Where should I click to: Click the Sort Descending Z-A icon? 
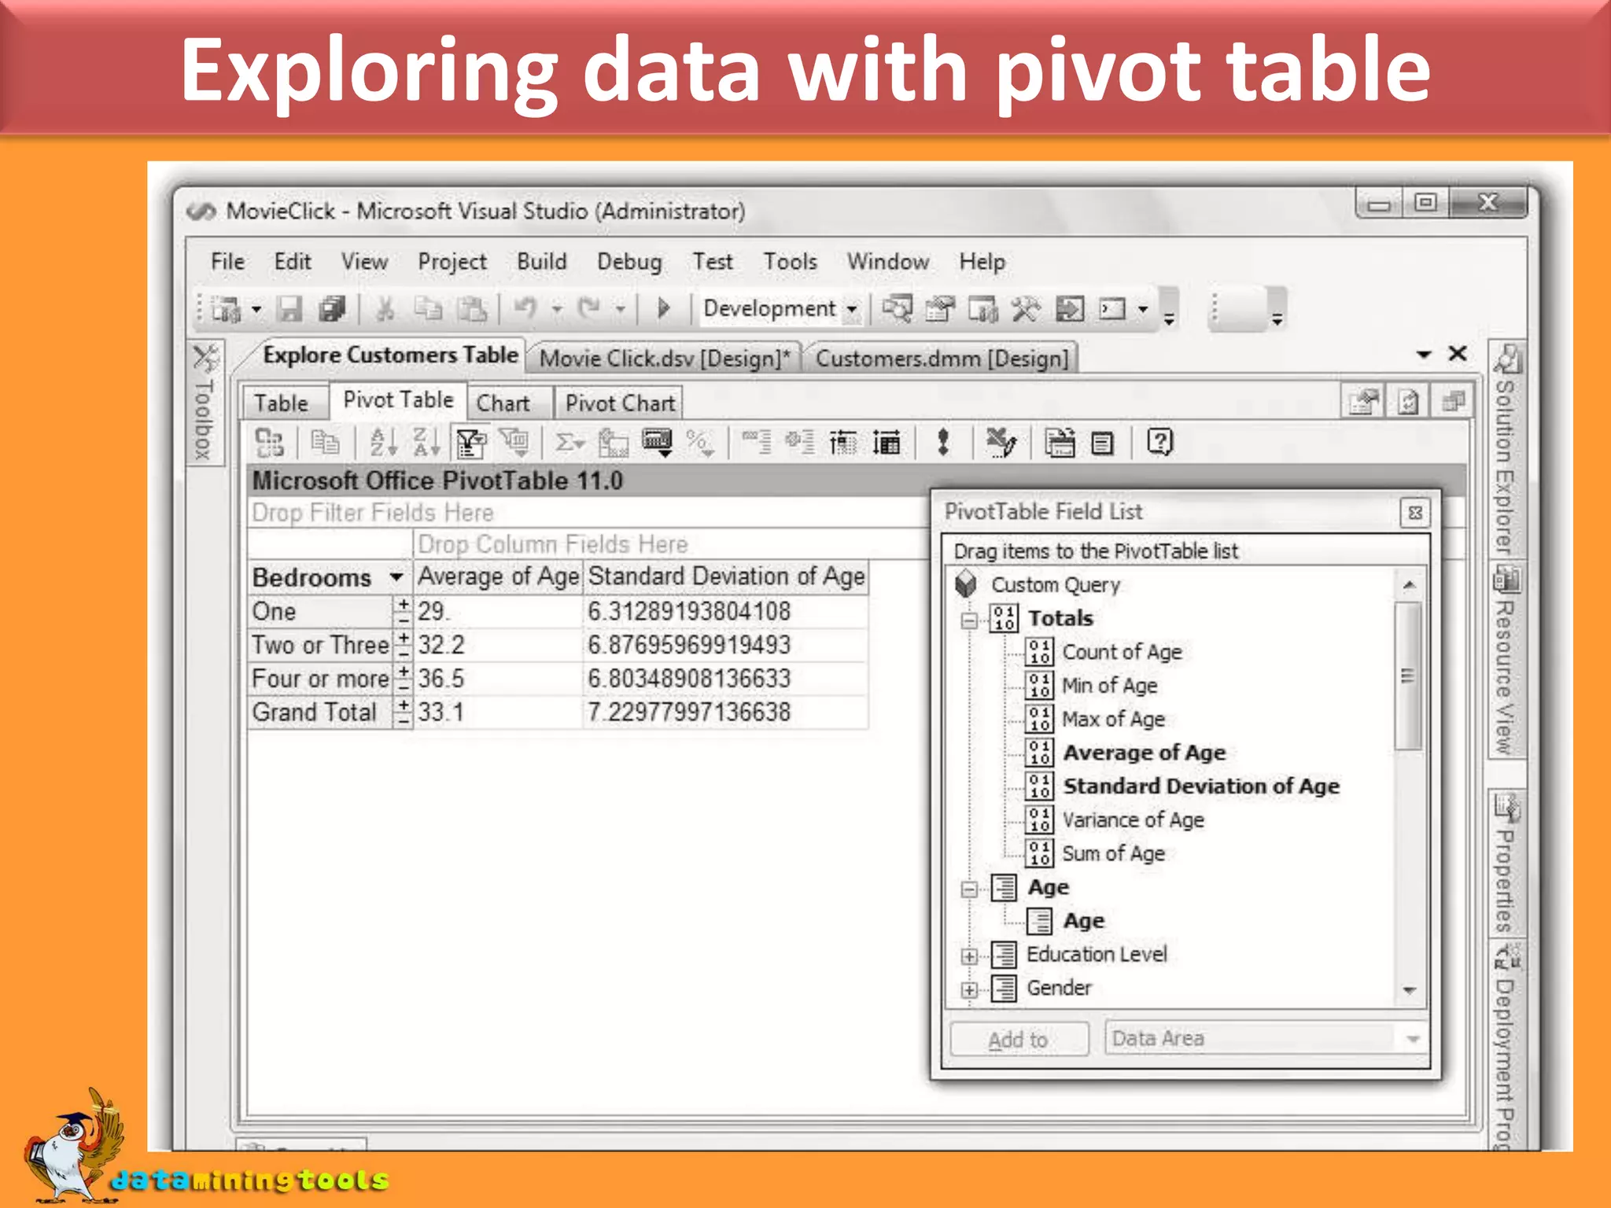[x=426, y=443]
